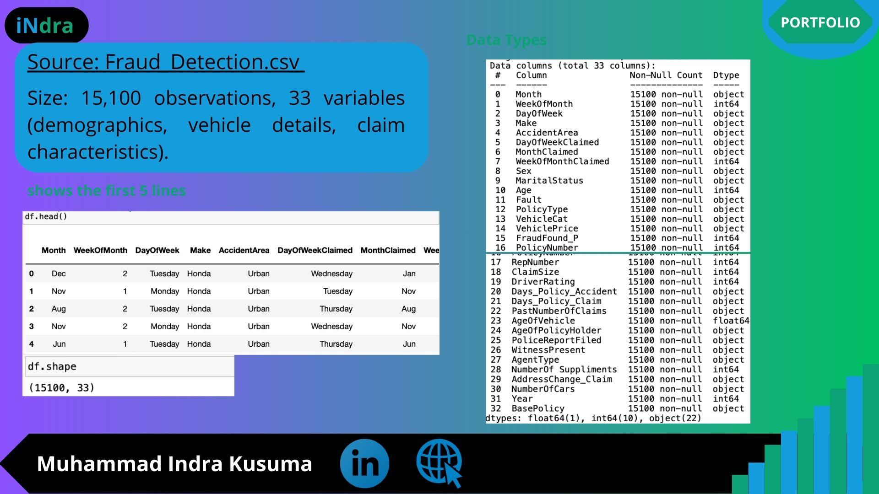The width and height of the screenshot is (879, 494).
Task: Click the WeekOfMonth column header
Action: pos(100,250)
